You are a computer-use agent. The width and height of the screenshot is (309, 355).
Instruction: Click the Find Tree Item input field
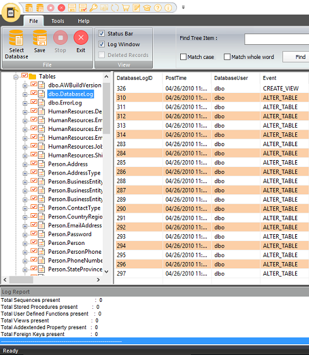pyautogui.click(x=277, y=39)
